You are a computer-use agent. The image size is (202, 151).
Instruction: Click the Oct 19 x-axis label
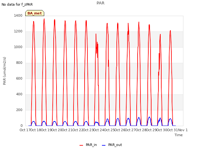pyautogui.click(x=46, y=130)
